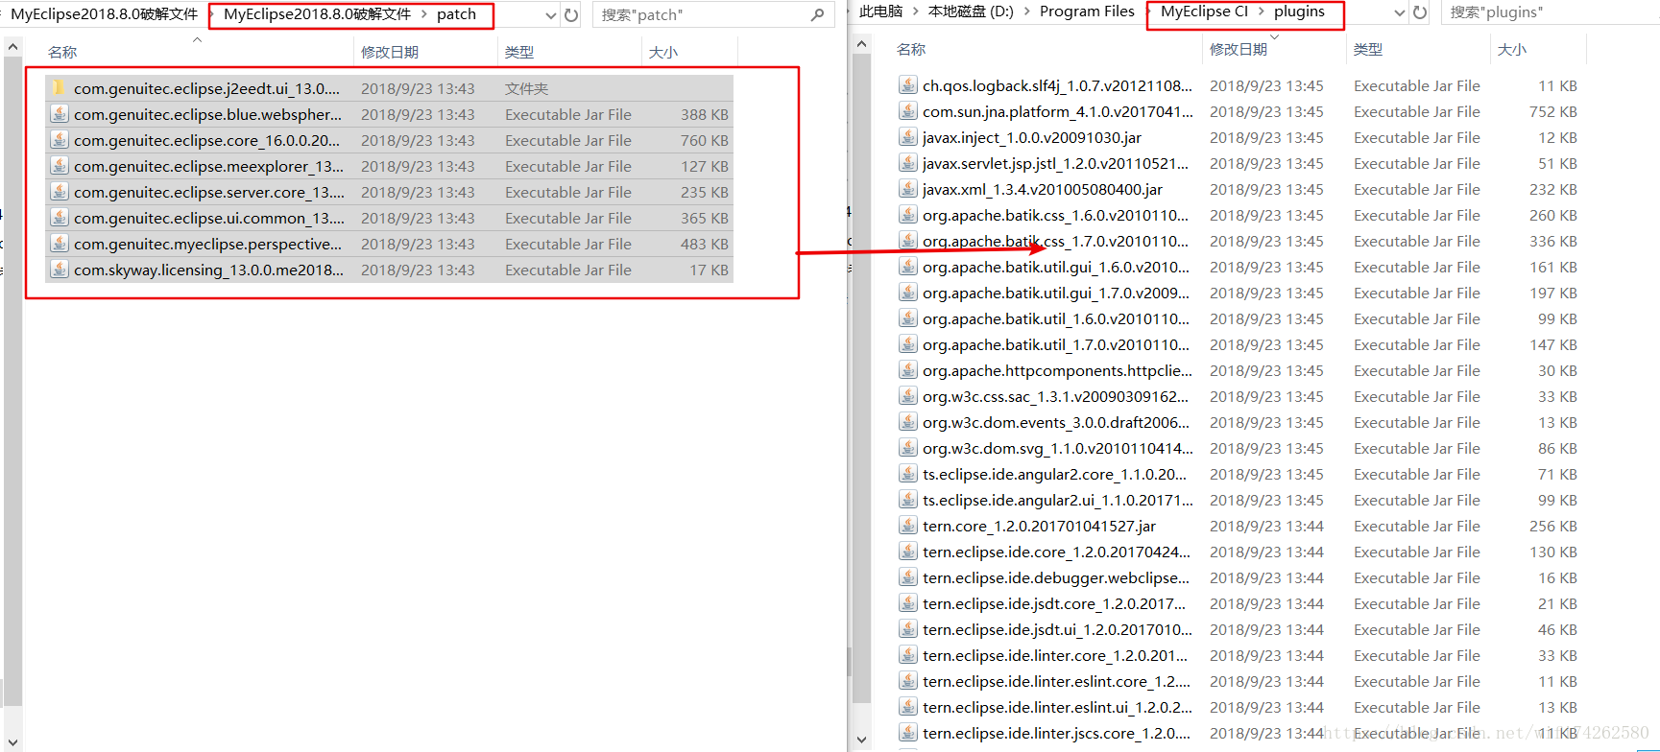Go to 本地磁盘 (D:) breadcrumb
Image resolution: width=1660 pixels, height=752 pixels.
[x=971, y=12]
